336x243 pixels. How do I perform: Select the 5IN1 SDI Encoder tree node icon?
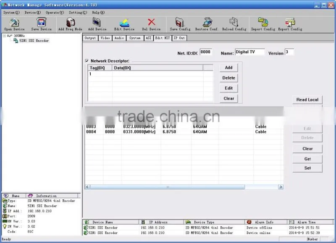(16, 41)
